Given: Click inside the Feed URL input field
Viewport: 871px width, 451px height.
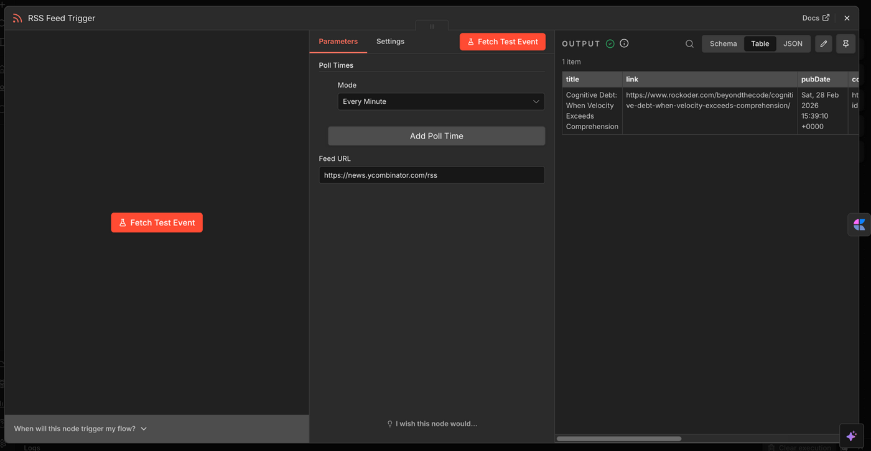Looking at the screenshot, I should [x=432, y=175].
